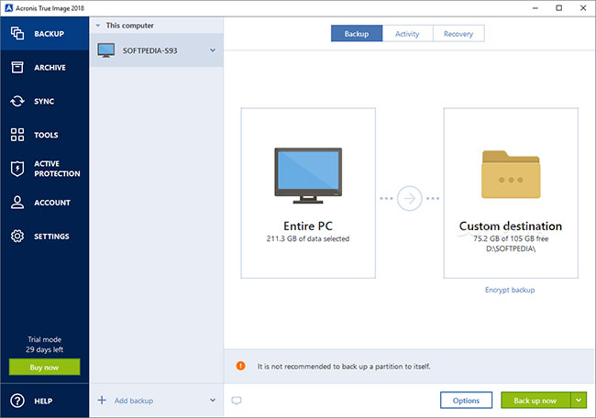Maximize the Acronis True Image window
596x418 pixels.
pos(558,8)
